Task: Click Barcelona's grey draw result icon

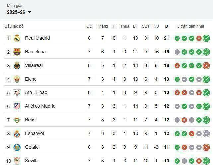Action: pos(177,52)
